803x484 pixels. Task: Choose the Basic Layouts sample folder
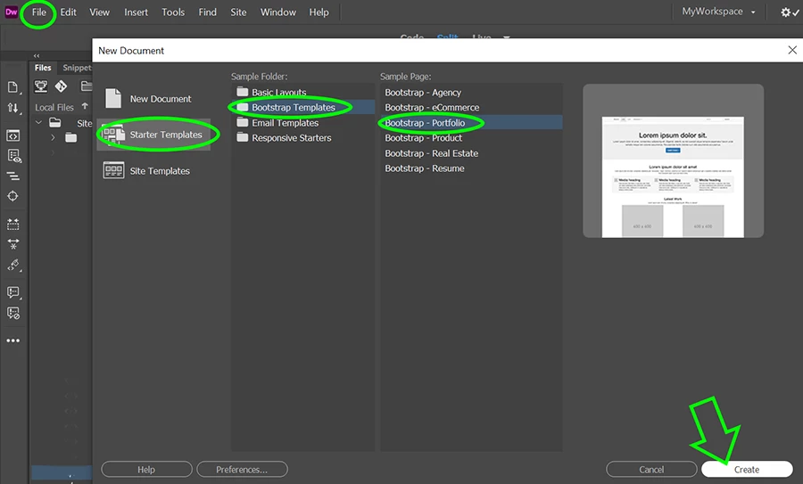pyautogui.click(x=302, y=92)
